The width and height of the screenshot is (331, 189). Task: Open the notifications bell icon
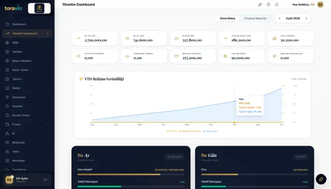277,5
